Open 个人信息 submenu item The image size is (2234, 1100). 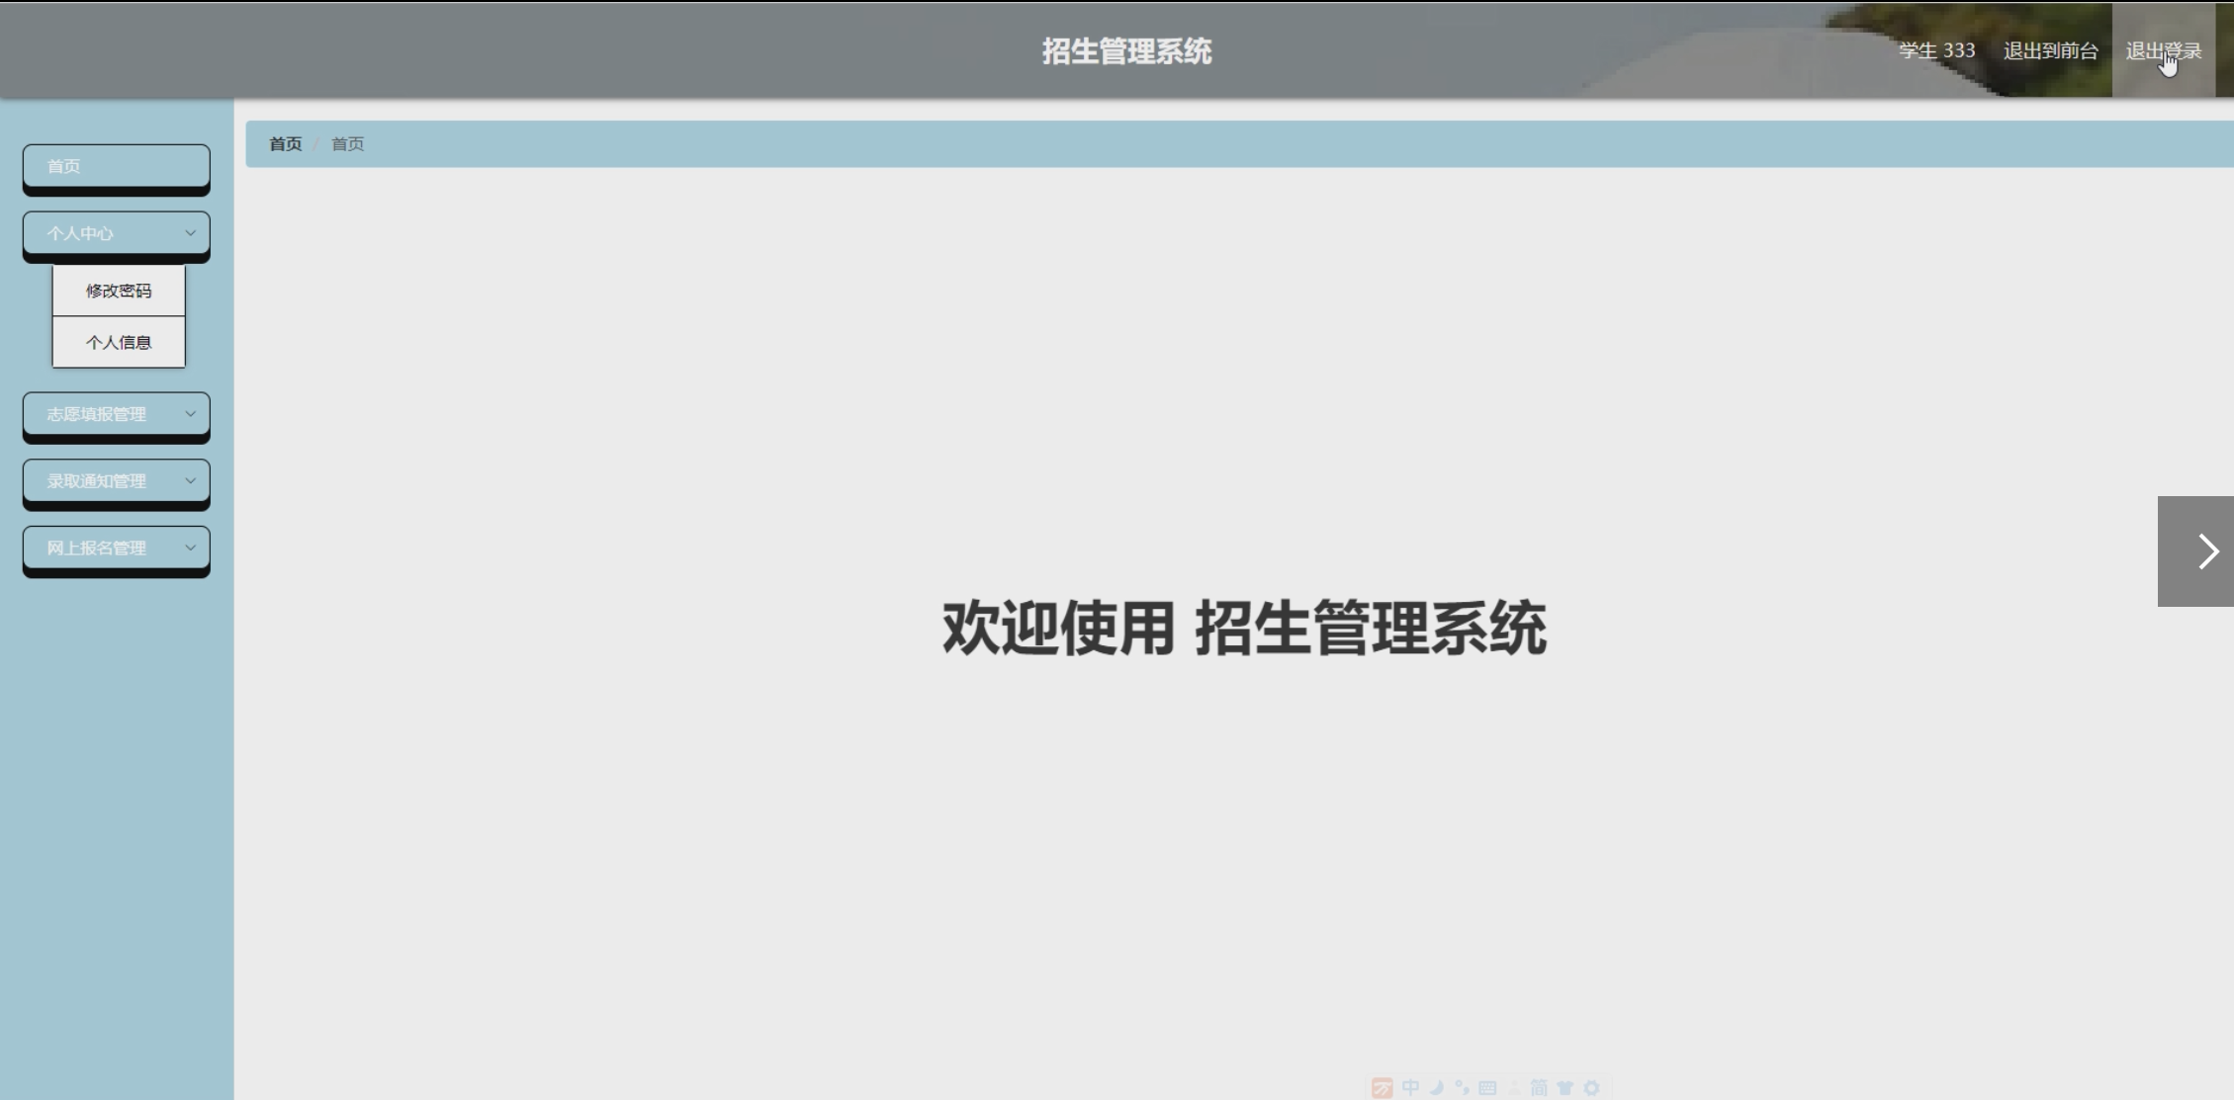coord(119,343)
